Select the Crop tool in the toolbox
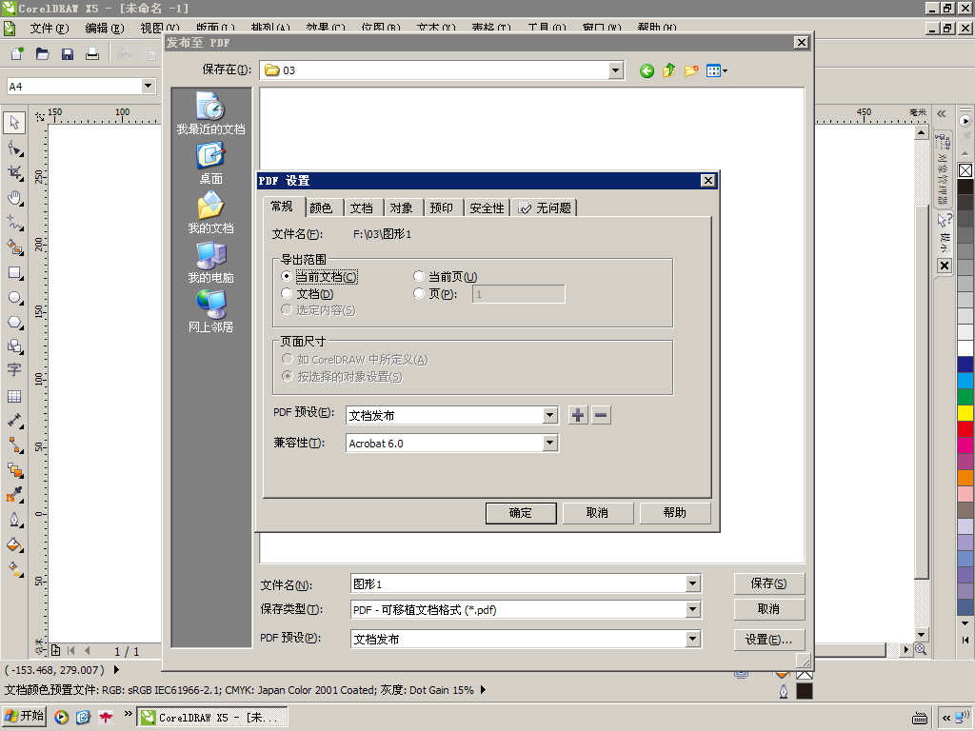Screen dimensions: 975x731 [14, 173]
